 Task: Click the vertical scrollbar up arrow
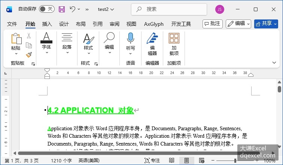(279, 82)
